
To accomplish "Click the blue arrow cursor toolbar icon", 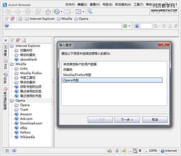I will pos(90,12).
